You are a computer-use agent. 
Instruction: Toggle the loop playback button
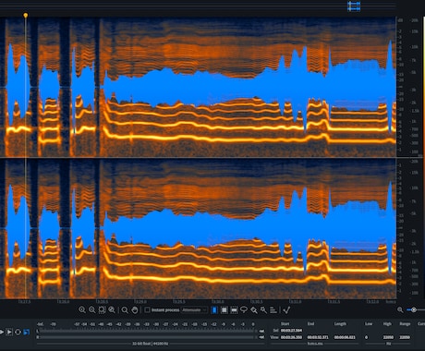click(x=18, y=332)
